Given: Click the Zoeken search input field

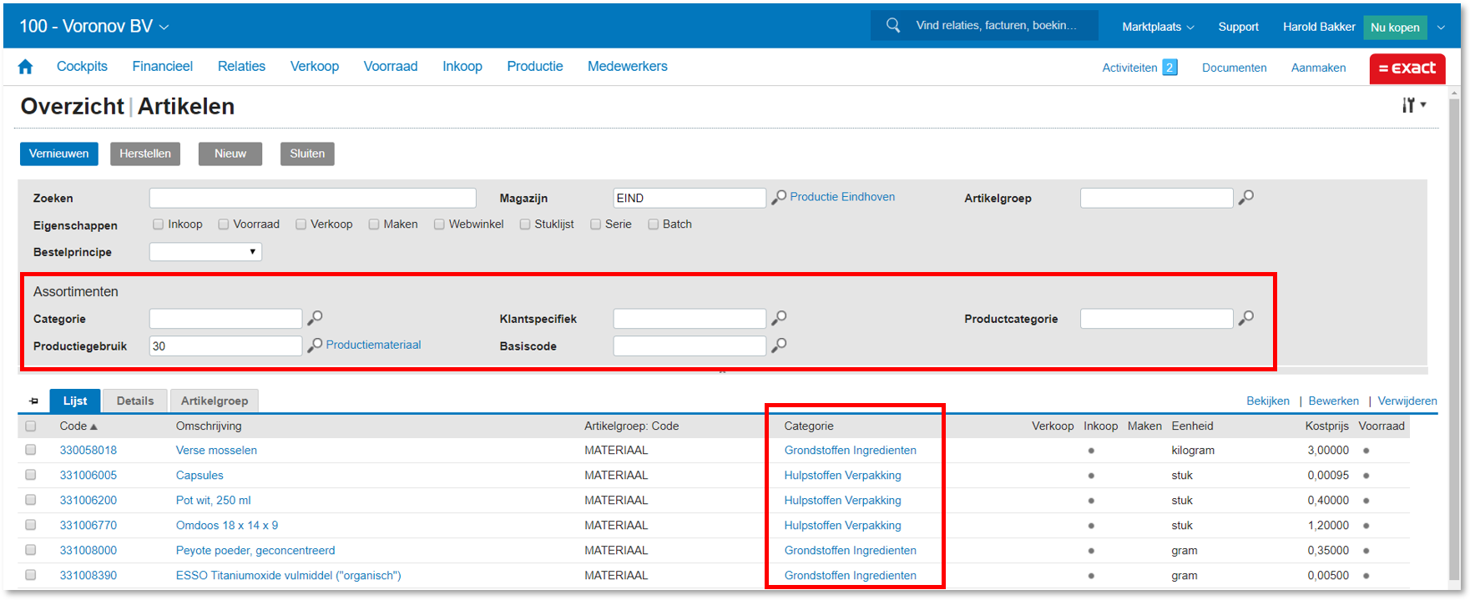Looking at the screenshot, I should click(x=312, y=199).
